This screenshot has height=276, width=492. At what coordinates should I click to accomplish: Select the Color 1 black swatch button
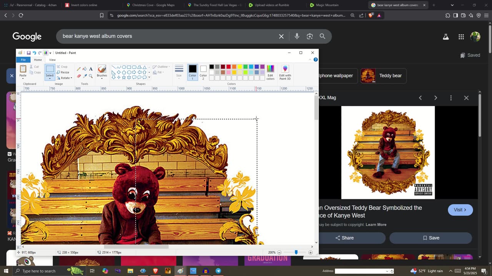pos(193,72)
